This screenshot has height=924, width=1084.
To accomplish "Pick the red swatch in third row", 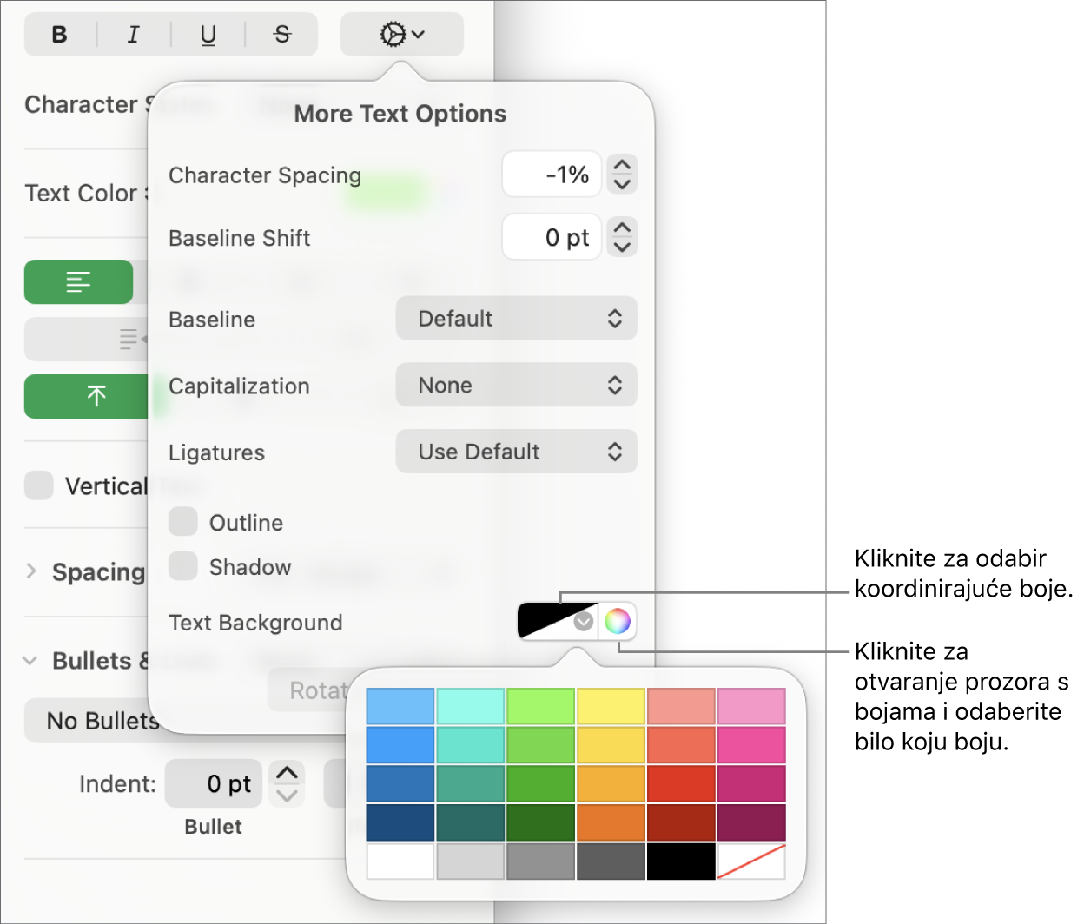I will coord(682,783).
